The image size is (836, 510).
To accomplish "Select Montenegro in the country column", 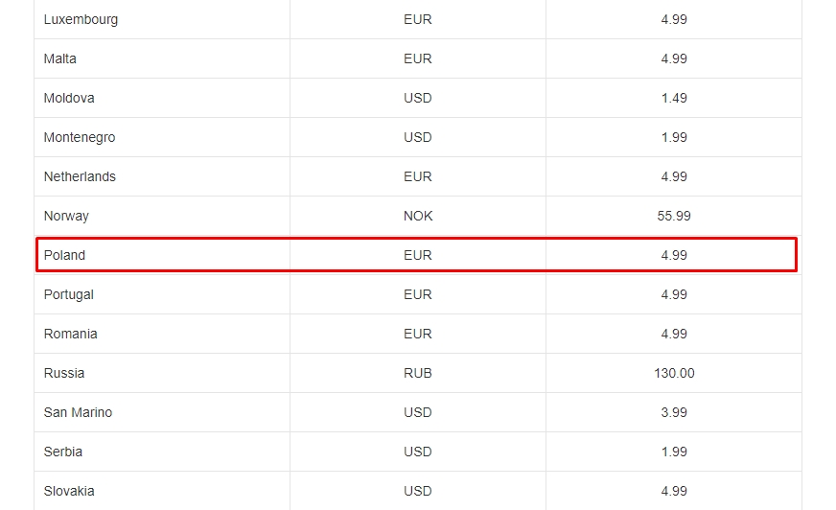I will (80, 137).
